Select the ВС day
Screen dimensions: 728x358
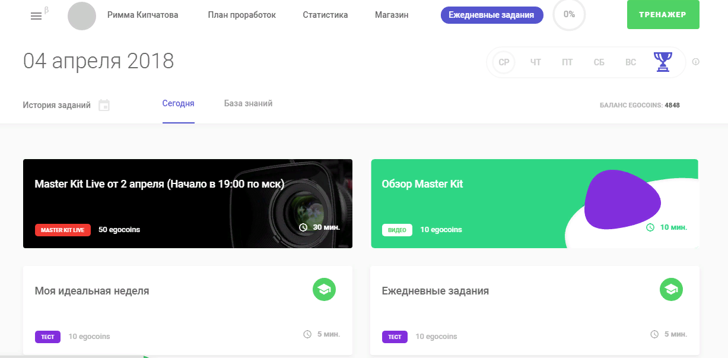click(x=631, y=62)
